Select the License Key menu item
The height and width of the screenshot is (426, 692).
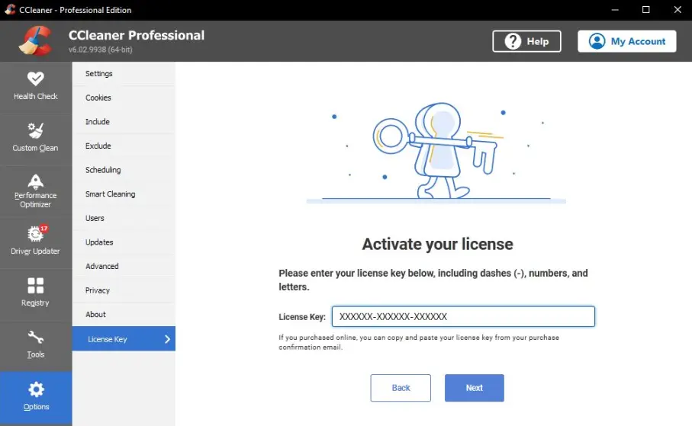pyautogui.click(x=124, y=338)
